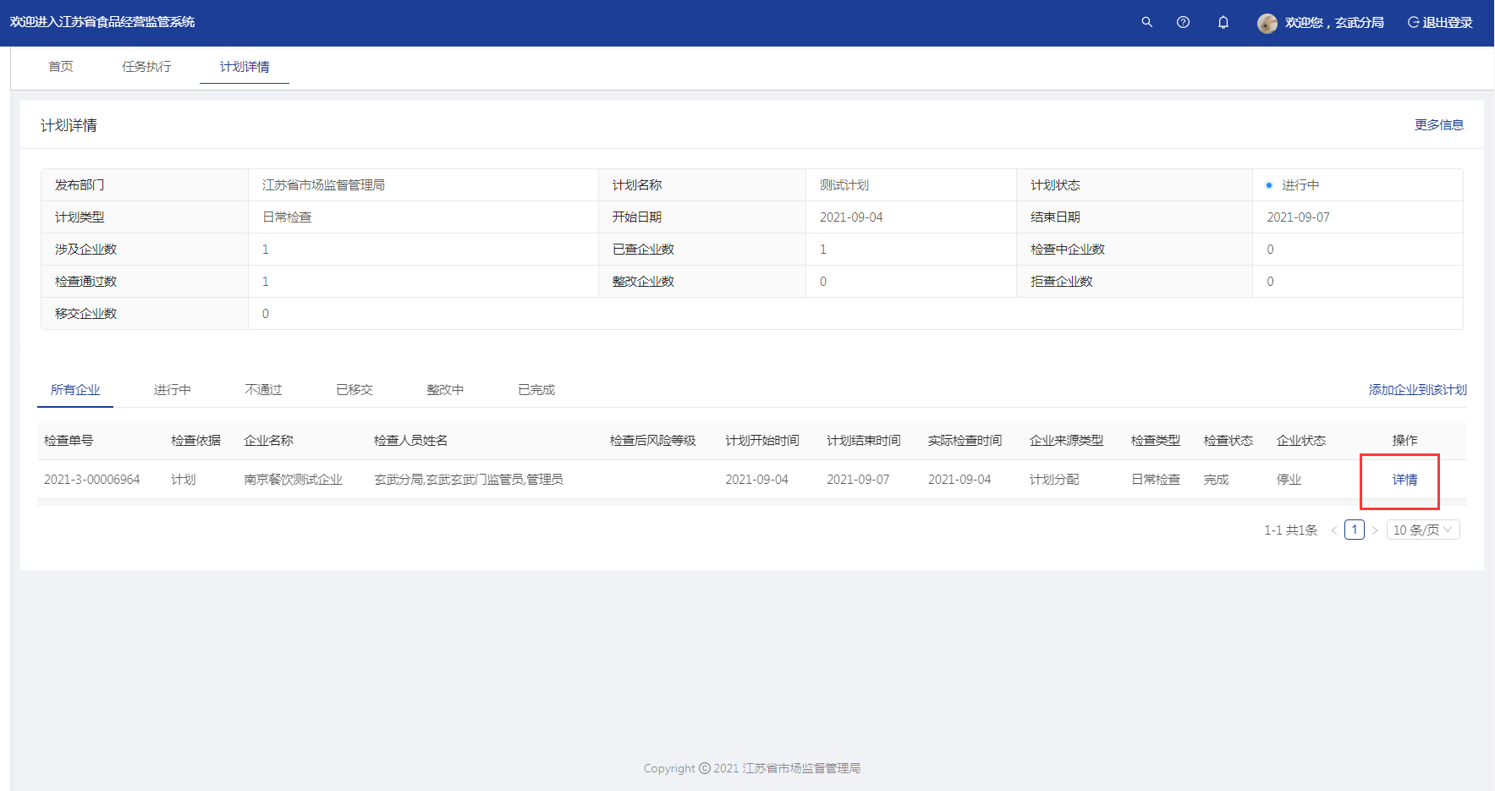1495x791 pixels.
Task: Open notifications bell icon
Action: tap(1223, 22)
